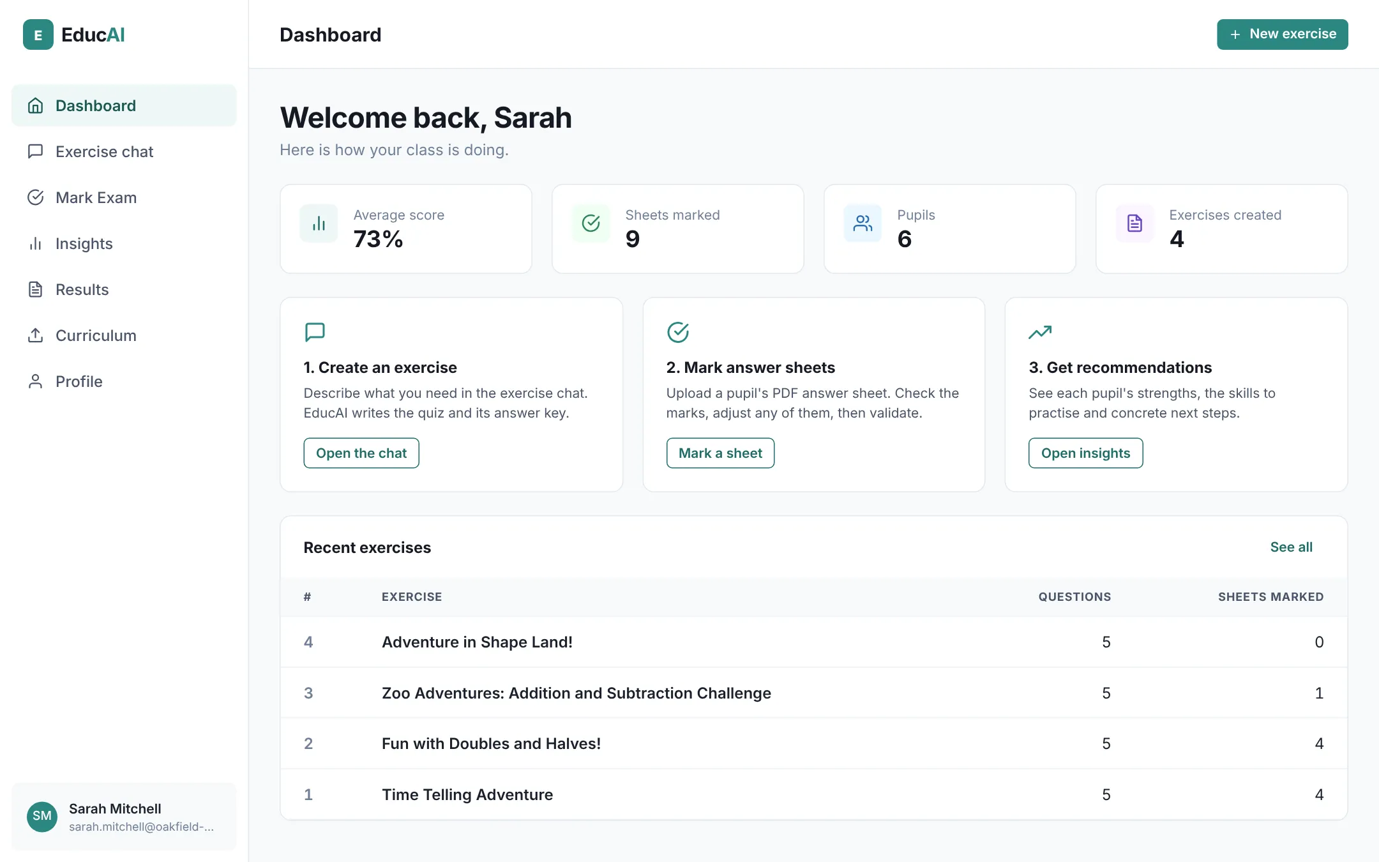1379x862 pixels.
Task: Click the Profile person icon
Action: [x=36, y=381]
